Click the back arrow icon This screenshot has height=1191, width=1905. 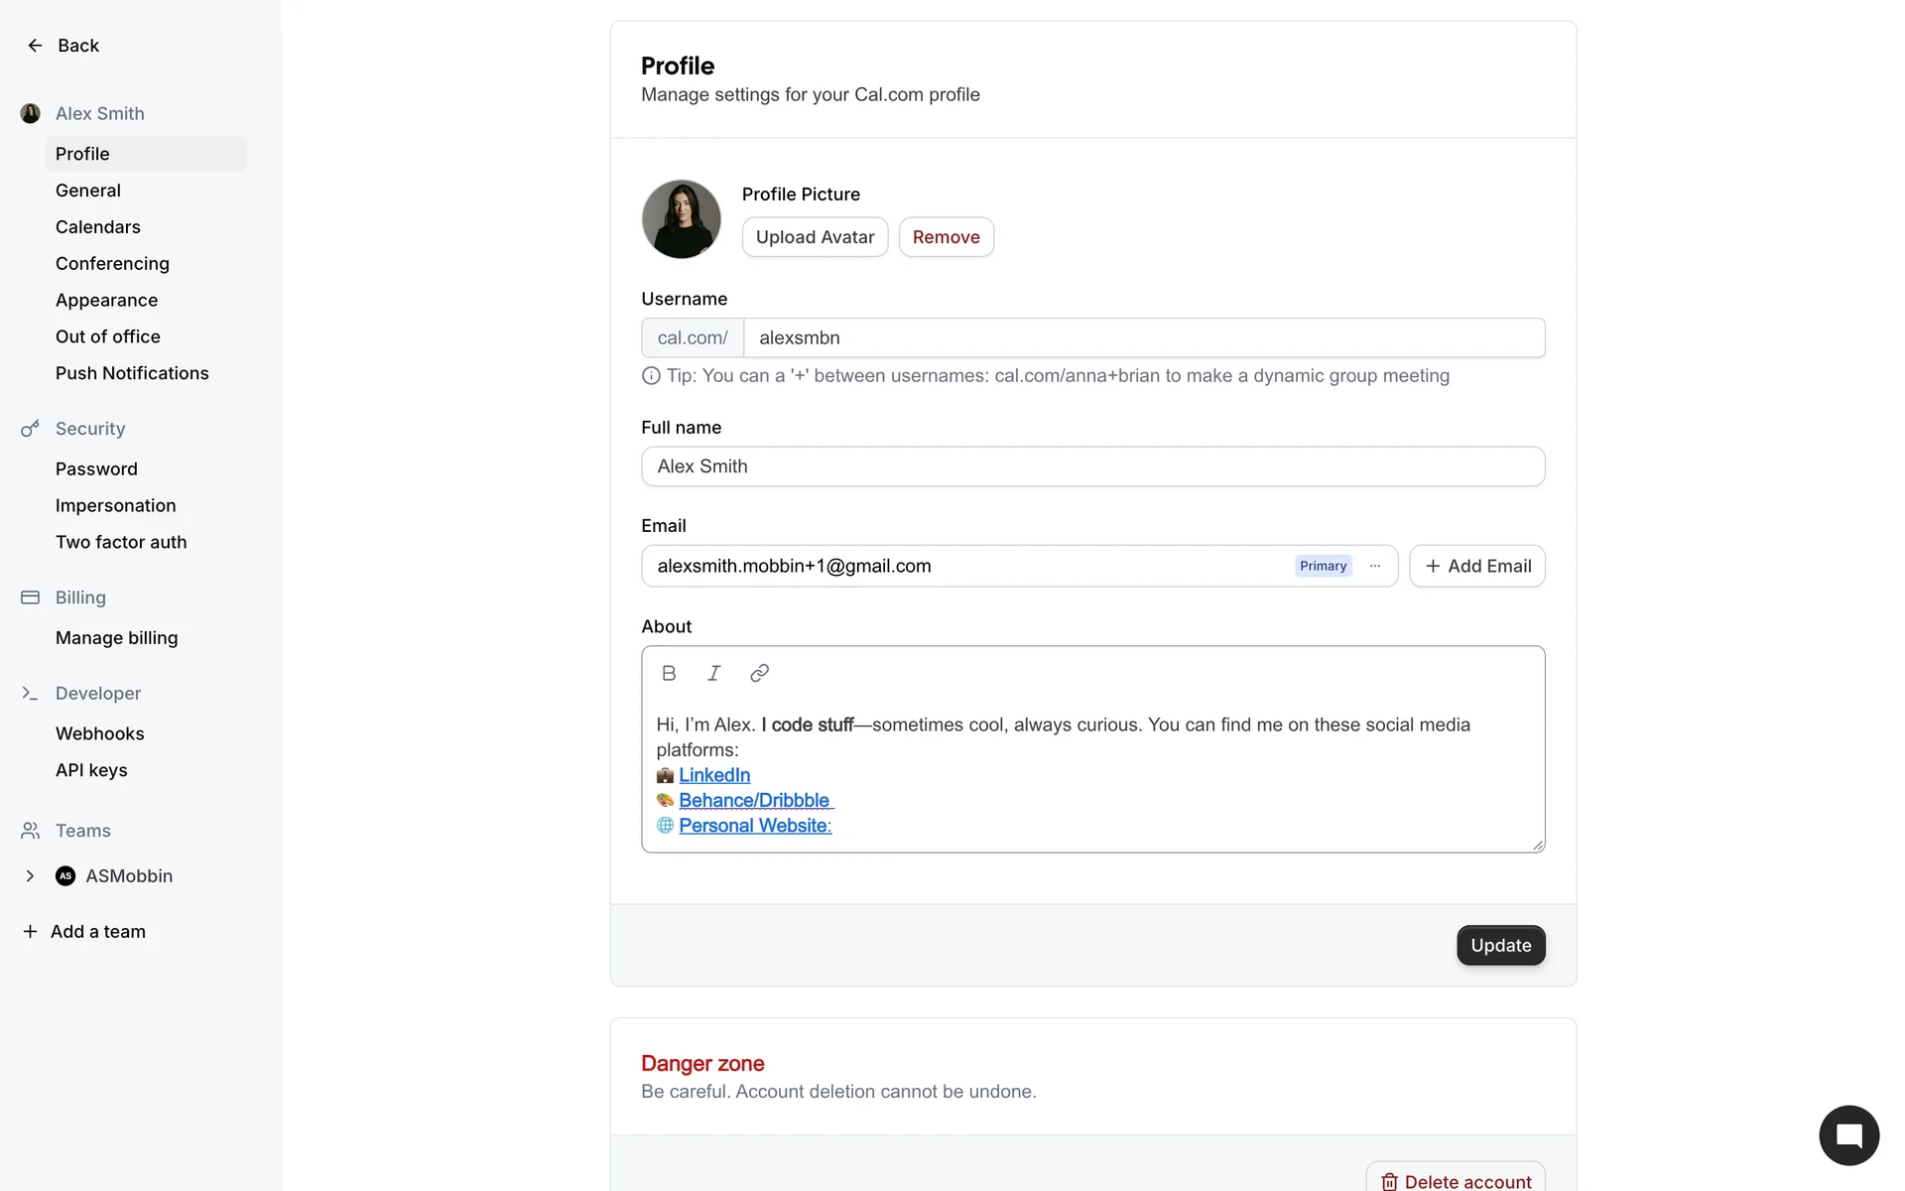(x=35, y=46)
